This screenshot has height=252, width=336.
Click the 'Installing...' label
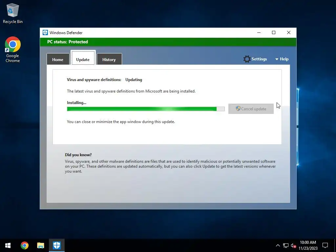76,103
